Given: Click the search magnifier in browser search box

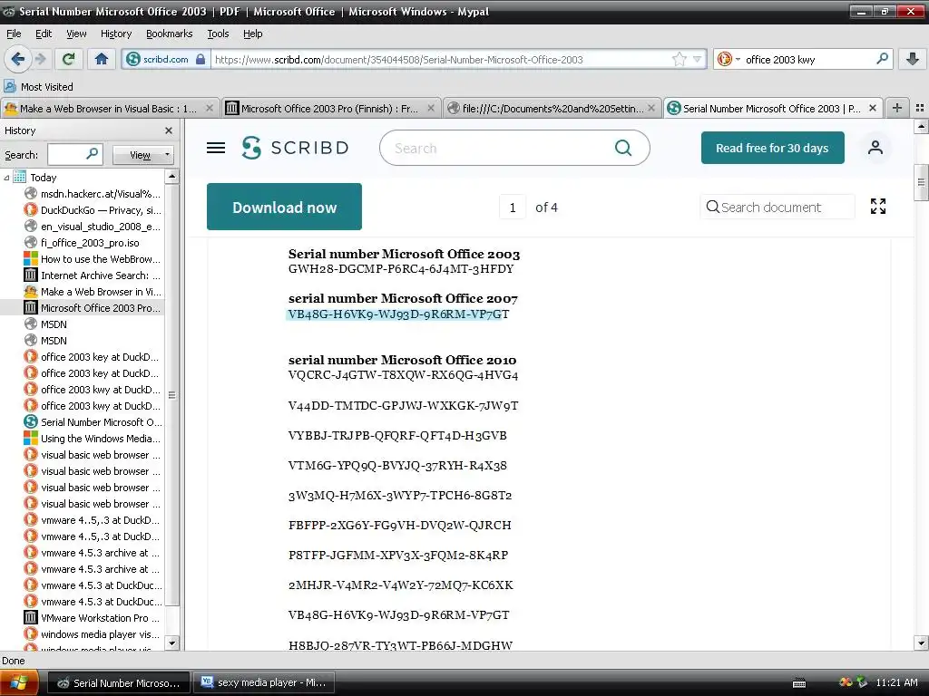Looking at the screenshot, I should point(882,59).
